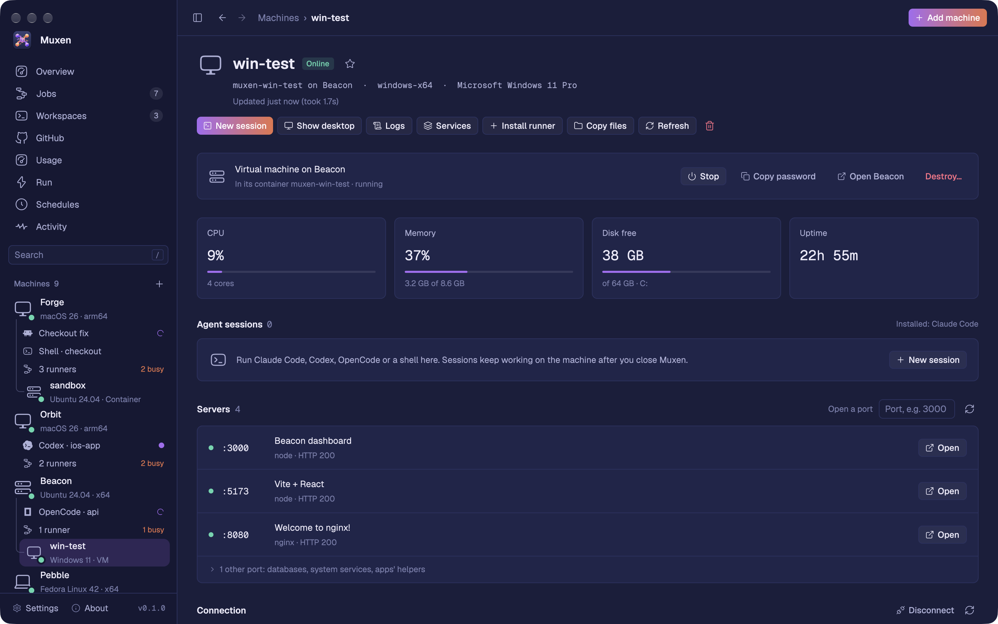
Task: Go back with the left arrow
Action: click(222, 18)
